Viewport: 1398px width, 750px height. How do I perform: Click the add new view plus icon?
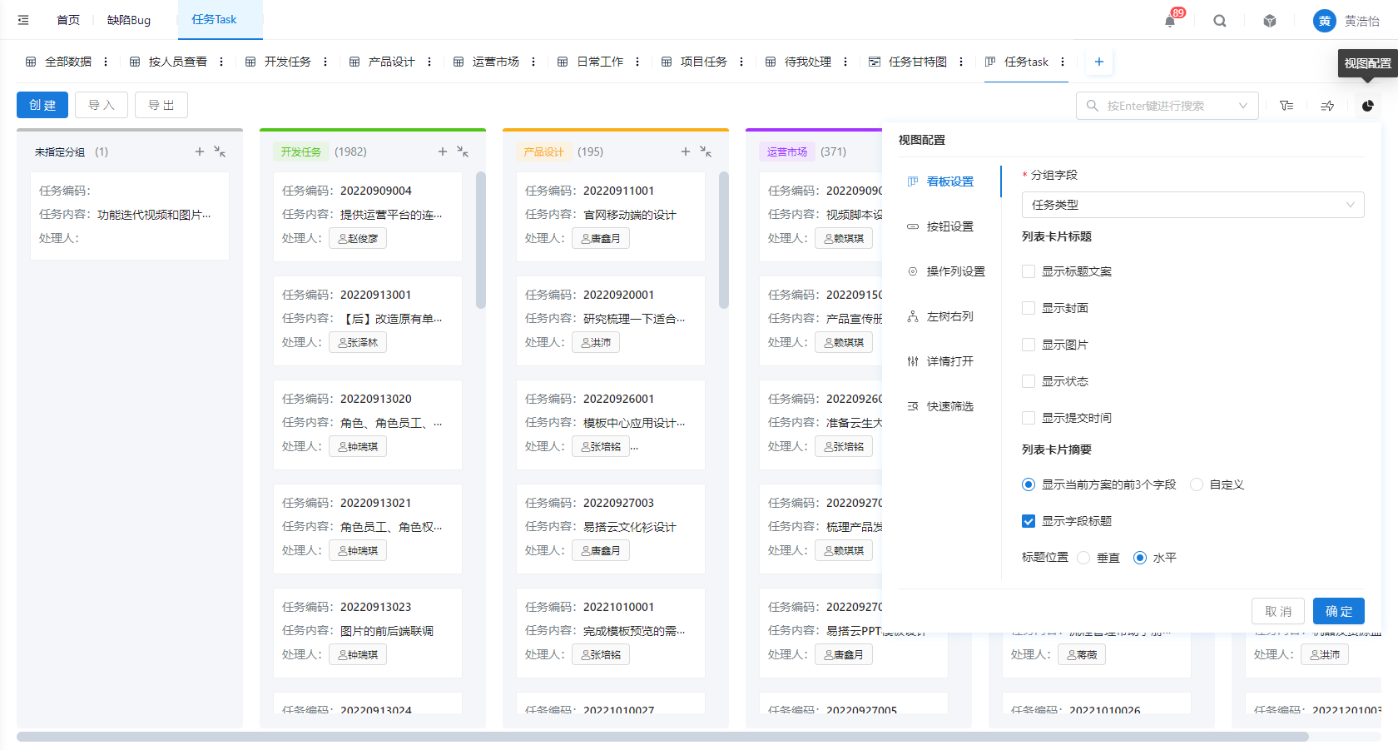(1098, 62)
